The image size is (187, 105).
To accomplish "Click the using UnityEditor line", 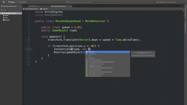I will 49,15.
